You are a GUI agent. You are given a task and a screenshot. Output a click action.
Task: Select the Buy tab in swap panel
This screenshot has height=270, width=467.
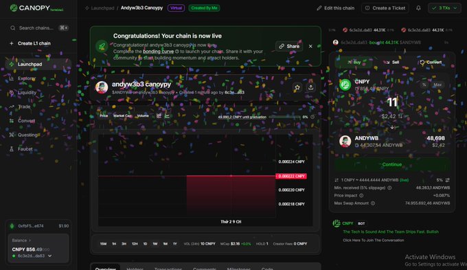(354, 63)
